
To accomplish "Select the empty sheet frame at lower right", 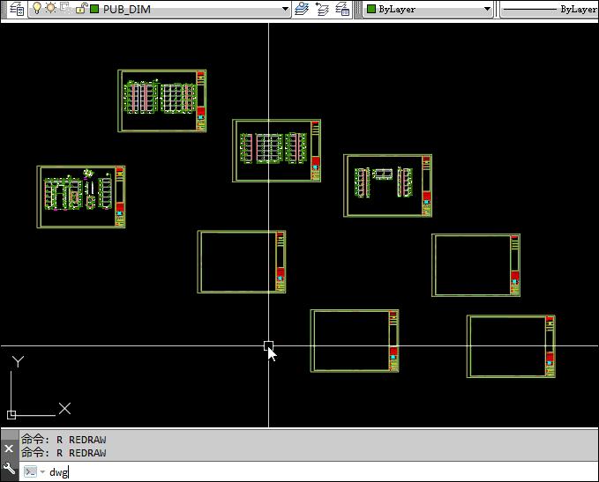I will tap(511, 346).
